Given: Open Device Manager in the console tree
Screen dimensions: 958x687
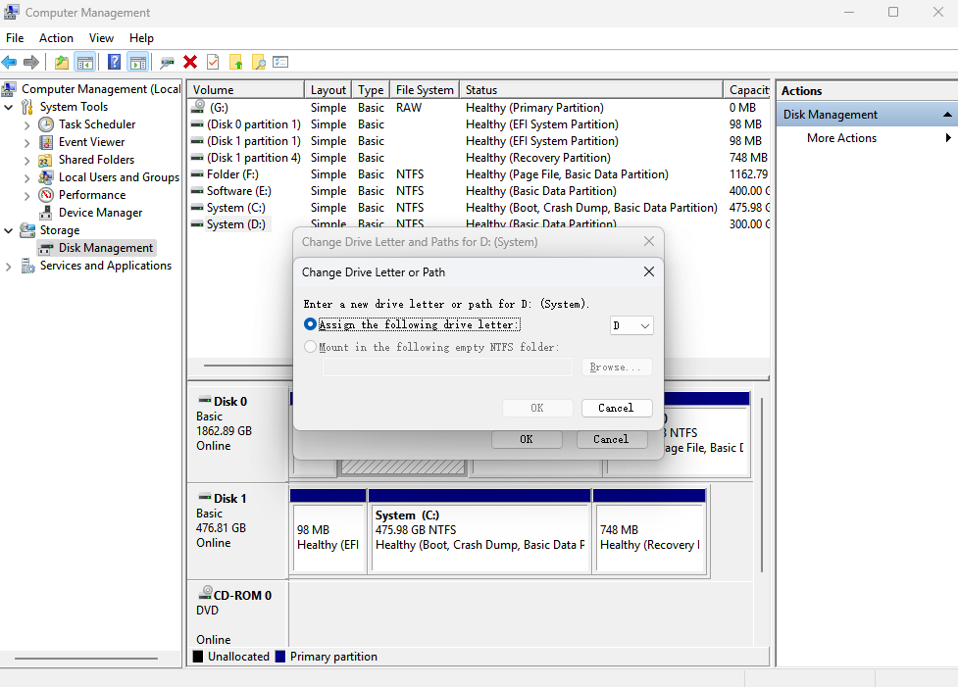Looking at the screenshot, I should [x=100, y=213].
